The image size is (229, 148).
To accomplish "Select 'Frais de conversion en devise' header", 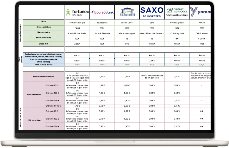I will pyautogui.click(x=44, y=60).
